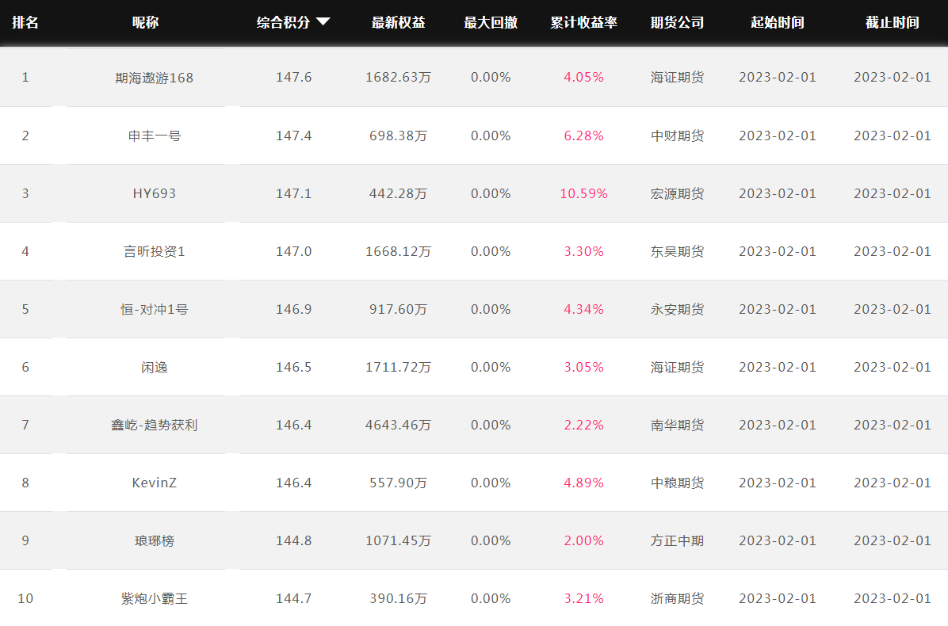This screenshot has width=948, height=626.
Task: Click return rate 4.89%
Action: coord(583,483)
